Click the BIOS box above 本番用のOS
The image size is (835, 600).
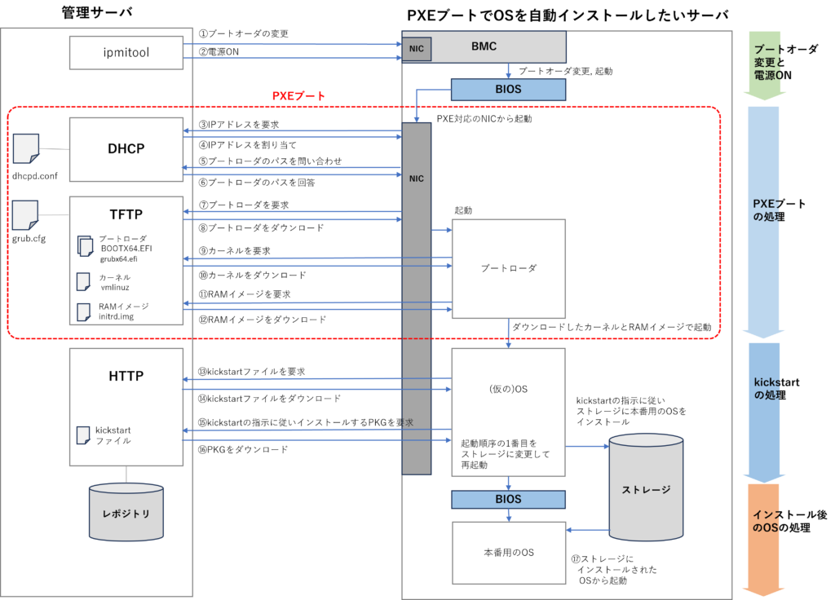(508, 499)
